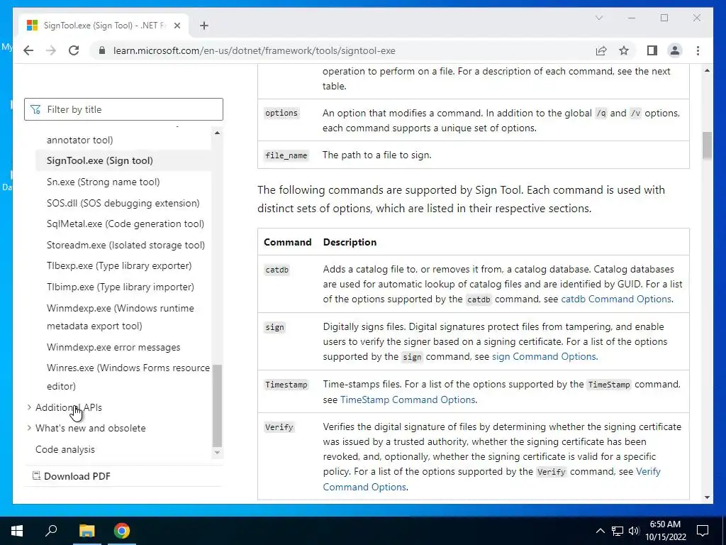The image size is (726, 545).
Task: Click the Command column header
Action: coord(288,242)
